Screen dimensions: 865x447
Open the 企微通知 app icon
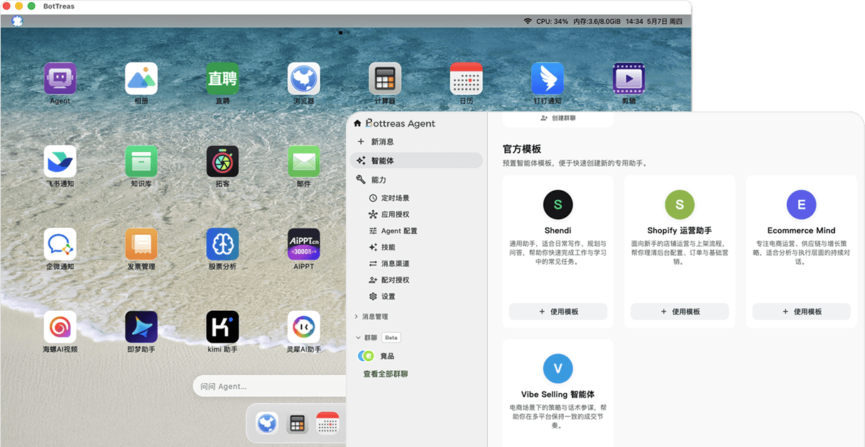tap(60, 244)
